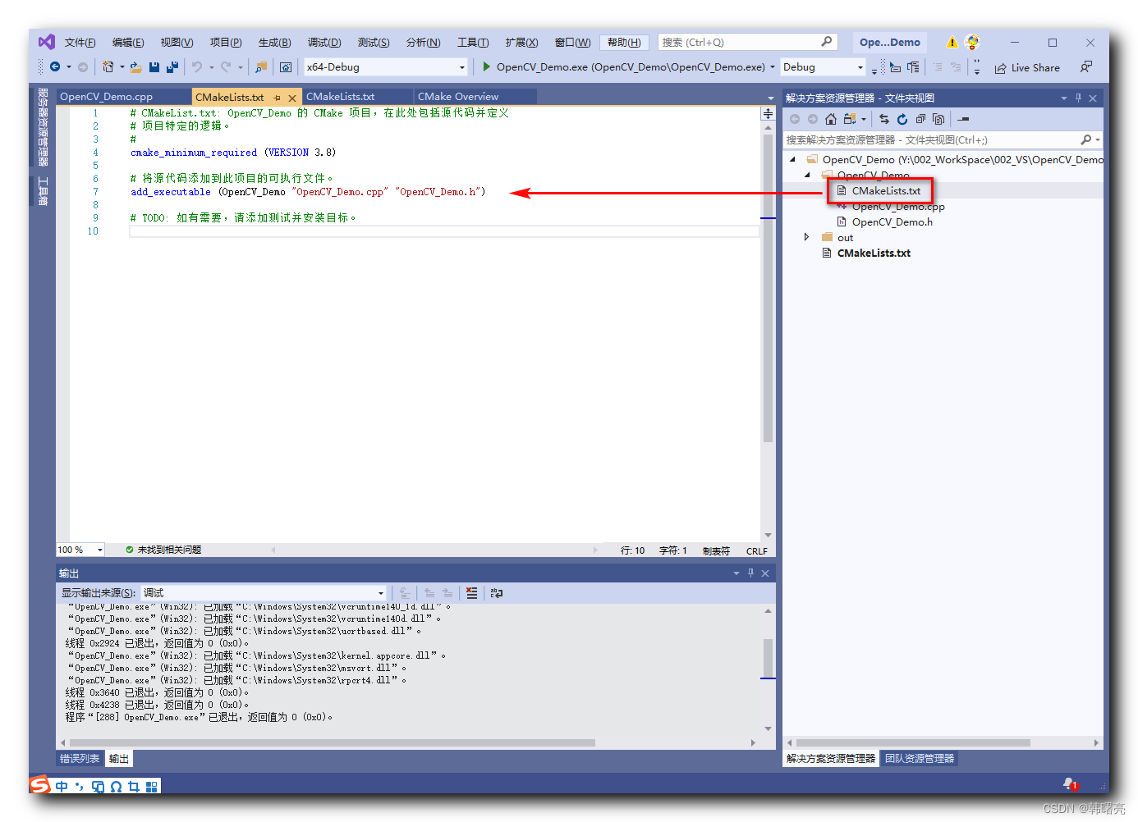Screen dimensions: 1138x822
Task: Open the 服务器资源管理器 side tab
Action: 43,126
